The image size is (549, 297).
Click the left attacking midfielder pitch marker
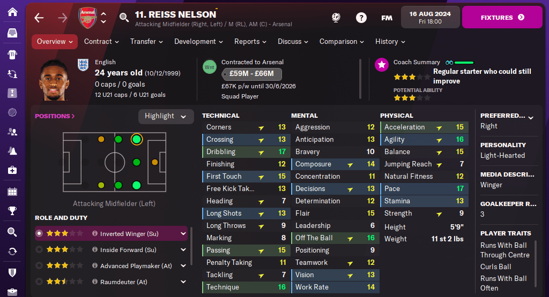[136, 139]
